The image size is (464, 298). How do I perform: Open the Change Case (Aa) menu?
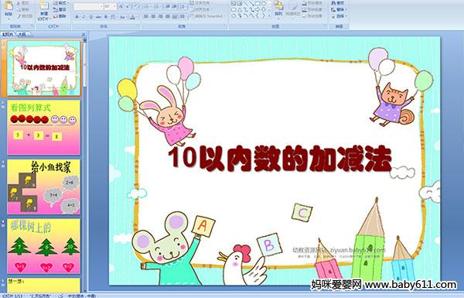point(123,17)
